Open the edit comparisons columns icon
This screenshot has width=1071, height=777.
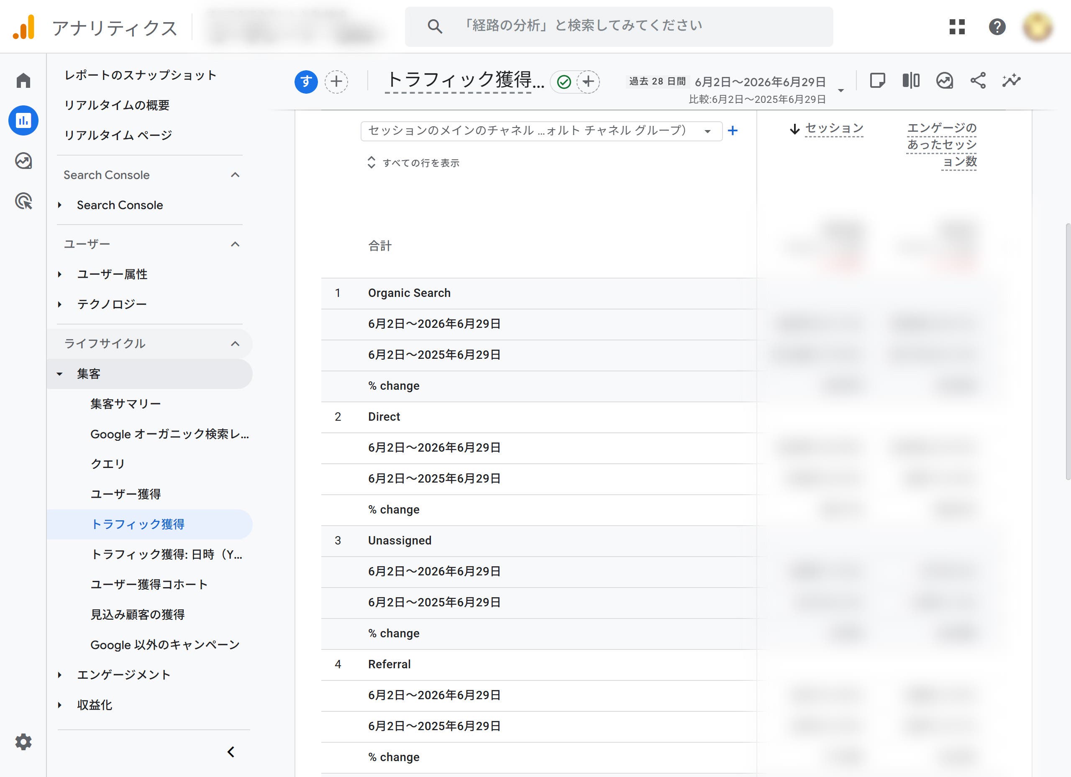click(910, 81)
